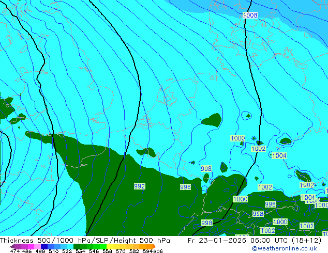The width and height of the screenshot is (328, 253).
Task: Select the legend value 498
Action: pyautogui.click(x=40, y=251)
